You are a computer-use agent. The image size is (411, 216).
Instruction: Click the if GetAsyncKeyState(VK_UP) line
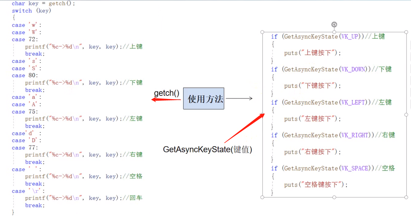[328, 36]
